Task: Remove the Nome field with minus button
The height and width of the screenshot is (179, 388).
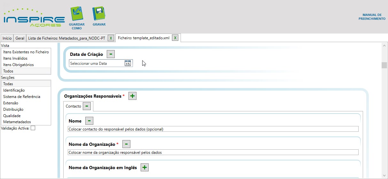Action: point(89,121)
